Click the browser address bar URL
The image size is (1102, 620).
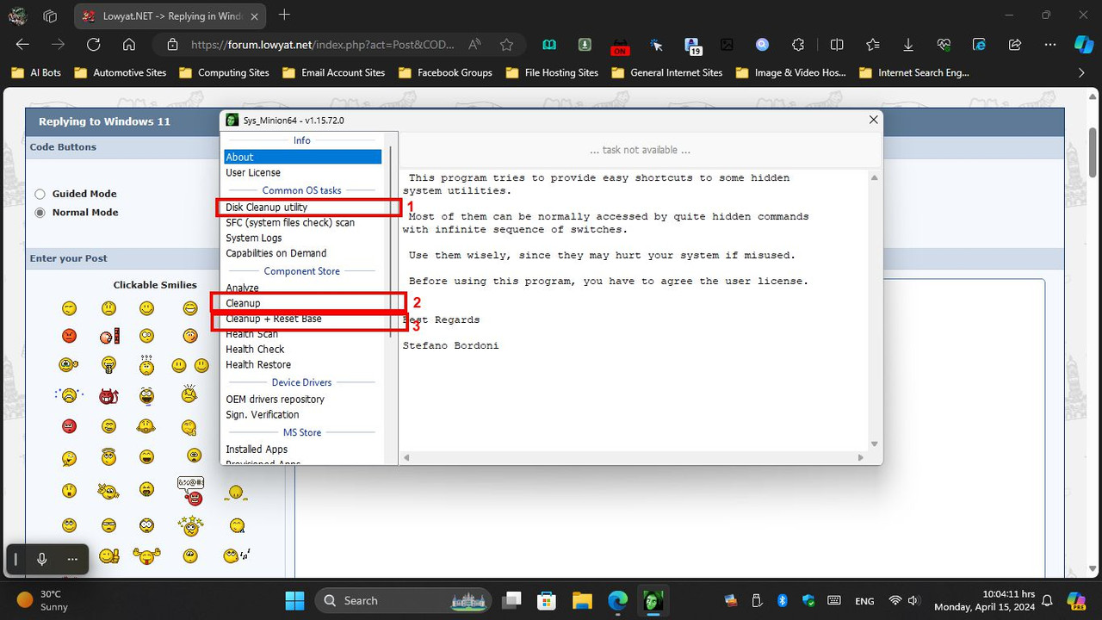tap(323, 45)
